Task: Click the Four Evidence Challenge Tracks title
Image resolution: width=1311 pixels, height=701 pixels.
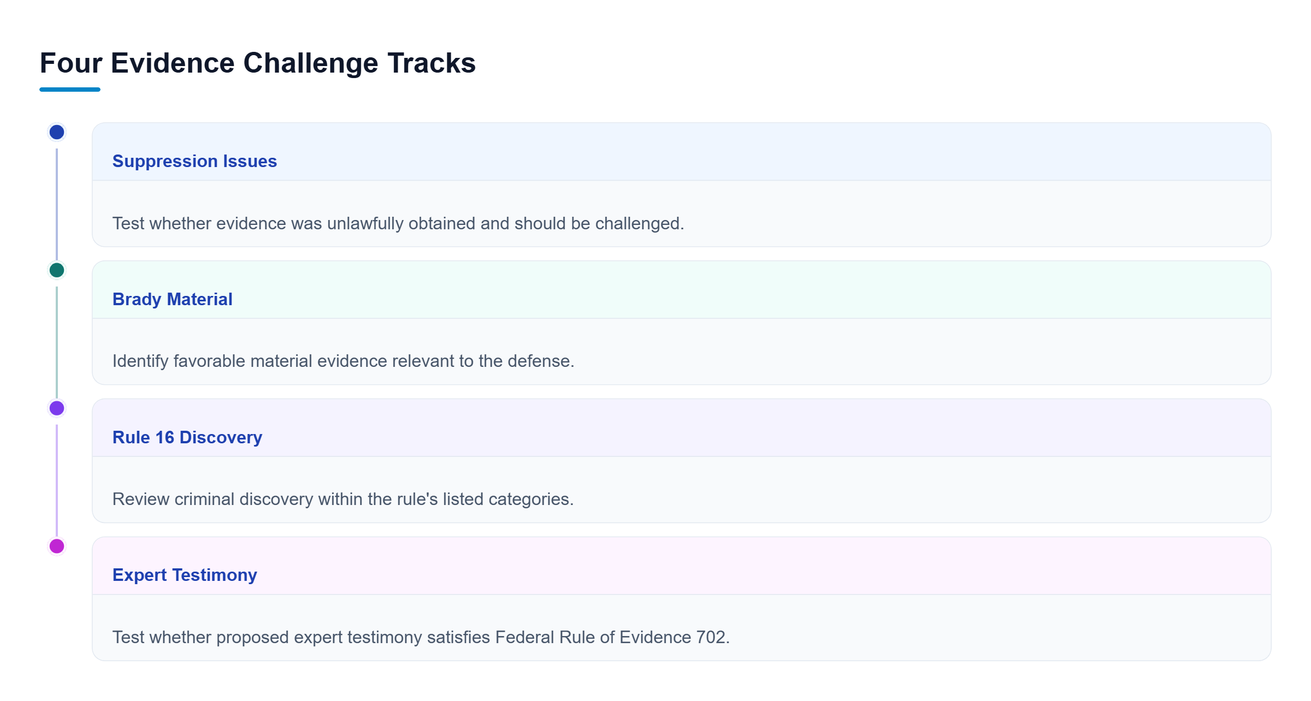Action: pyautogui.click(x=258, y=63)
